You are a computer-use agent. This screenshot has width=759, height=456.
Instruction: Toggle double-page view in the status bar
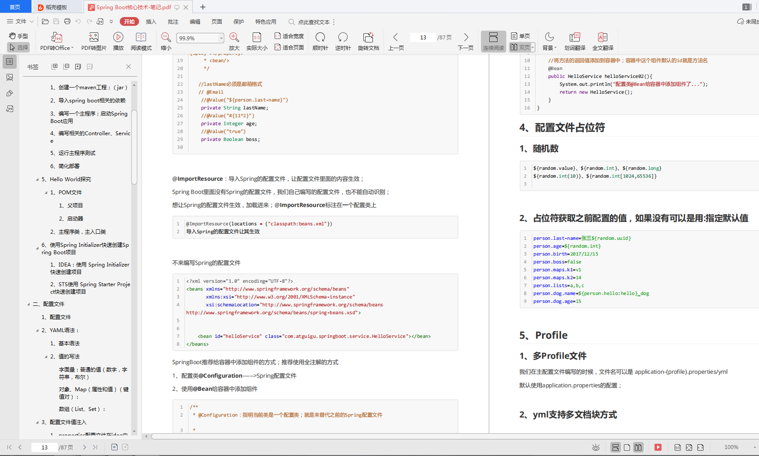[638, 447]
